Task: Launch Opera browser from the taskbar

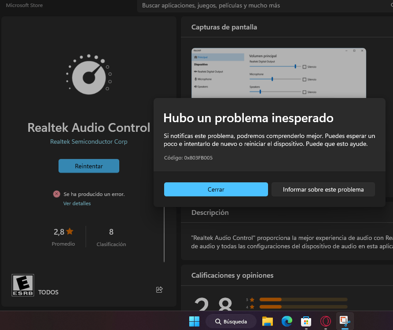Action: tap(325, 321)
